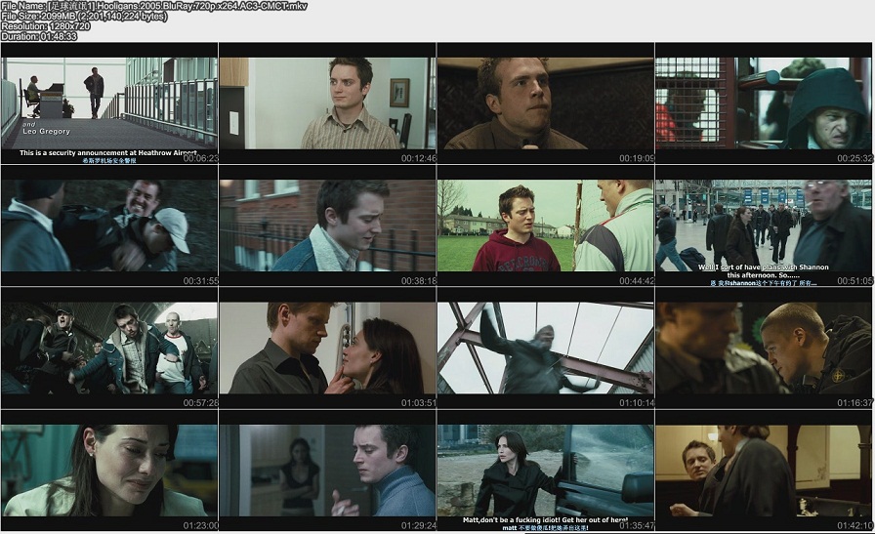Select the thumbnail at timestamp 00:31:55
Image resolution: width=875 pixels, height=534 pixels.
point(109,226)
